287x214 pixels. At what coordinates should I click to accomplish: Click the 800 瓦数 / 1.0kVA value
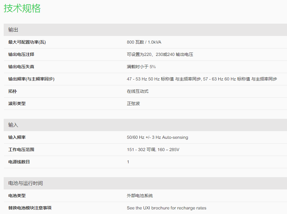pos(144,42)
